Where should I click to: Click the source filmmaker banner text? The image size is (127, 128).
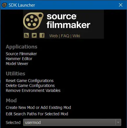[68, 21]
